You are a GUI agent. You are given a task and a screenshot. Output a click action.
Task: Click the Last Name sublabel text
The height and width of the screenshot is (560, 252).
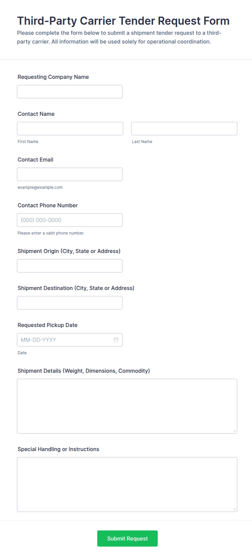tap(142, 142)
